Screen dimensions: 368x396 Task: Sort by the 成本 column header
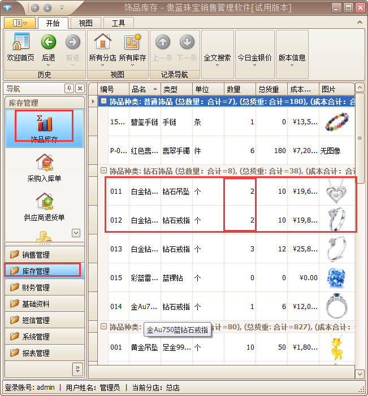[303, 89]
